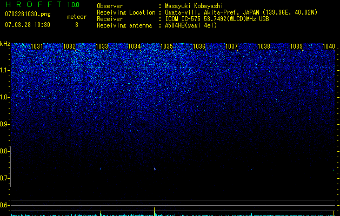Click the faint meteor echo near 1033
The width and height of the screenshot is (340, 216).
point(101,169)
